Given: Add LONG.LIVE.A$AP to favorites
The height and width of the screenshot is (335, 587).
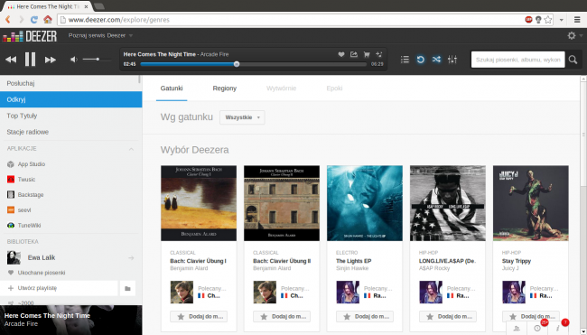Looking at the screenshot, I should (448, 317).
